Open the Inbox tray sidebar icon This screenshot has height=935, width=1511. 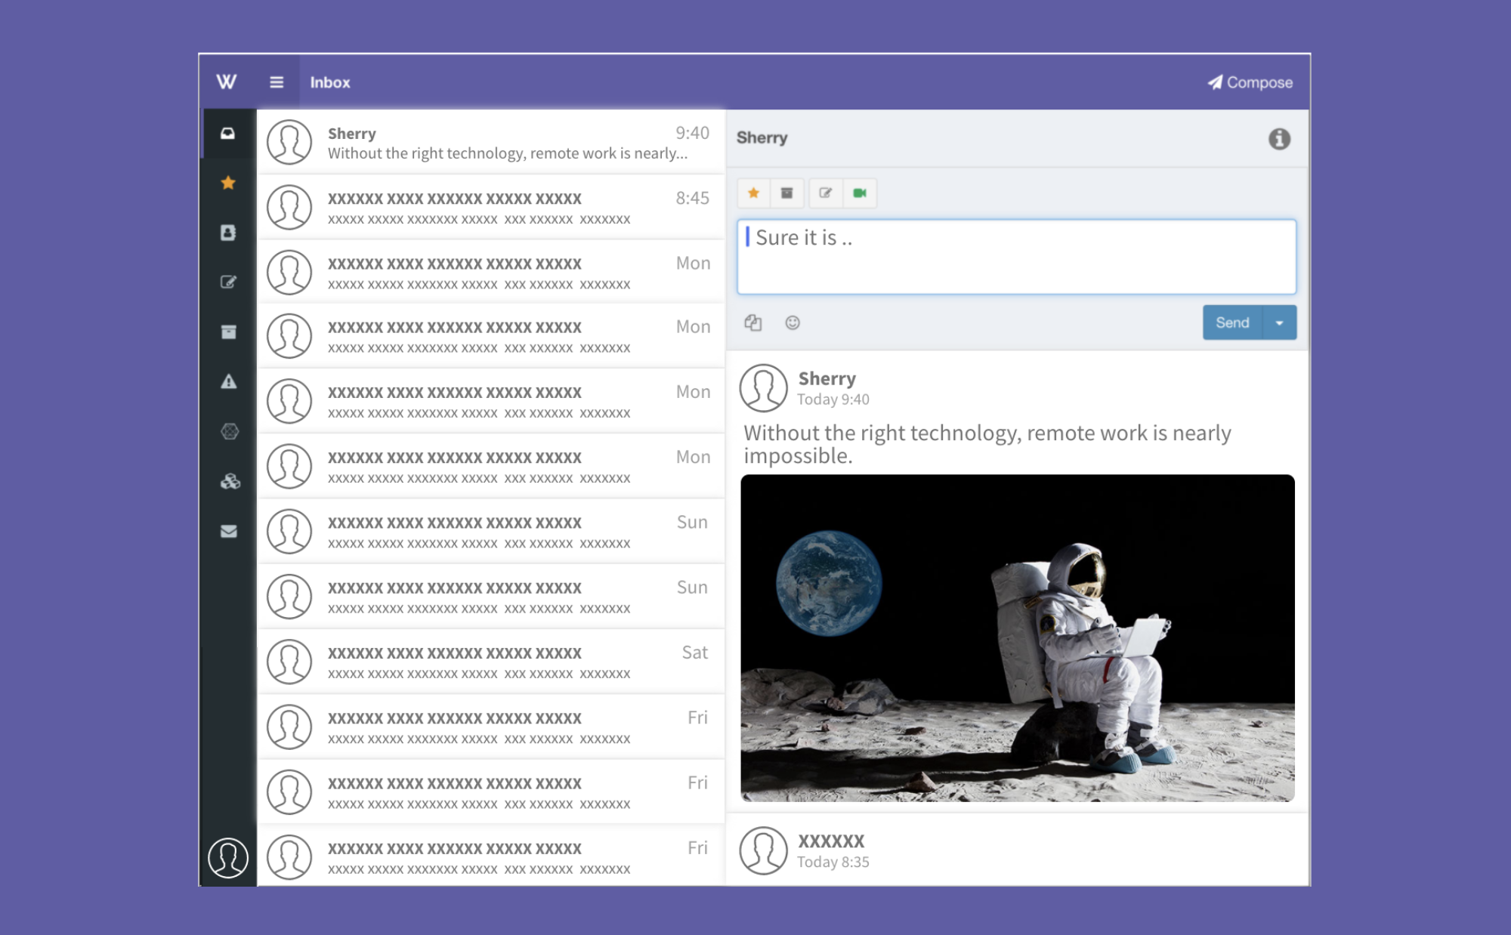(x=228, y=134)
